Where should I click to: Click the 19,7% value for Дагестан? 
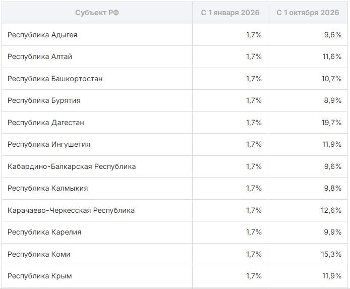tap(332, 123)
